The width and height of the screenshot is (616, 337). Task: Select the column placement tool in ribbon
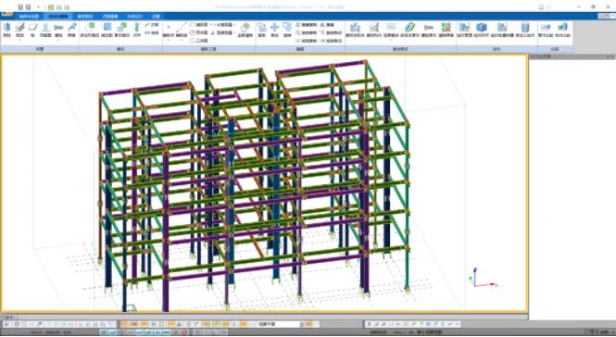[6, 30]
